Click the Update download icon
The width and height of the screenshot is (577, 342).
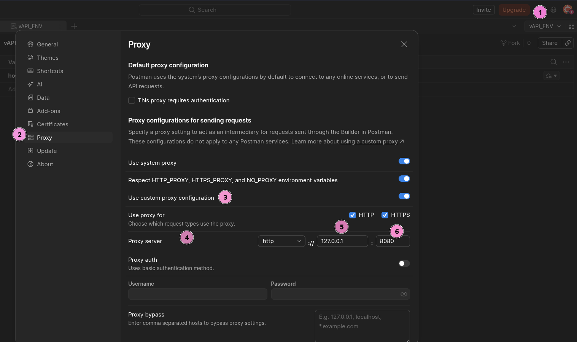(x=30, y=151)
